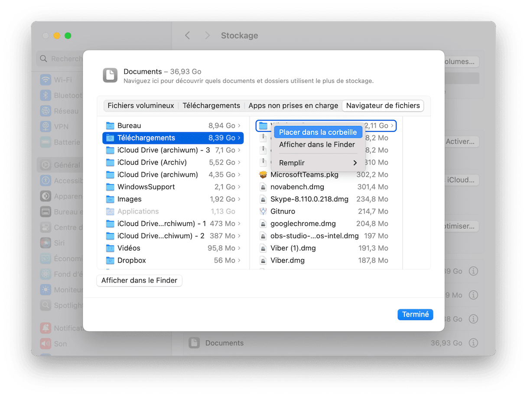Switch to Fichiers volumineux tab
The height and width of the screenshot is (397, 527).
141,105
